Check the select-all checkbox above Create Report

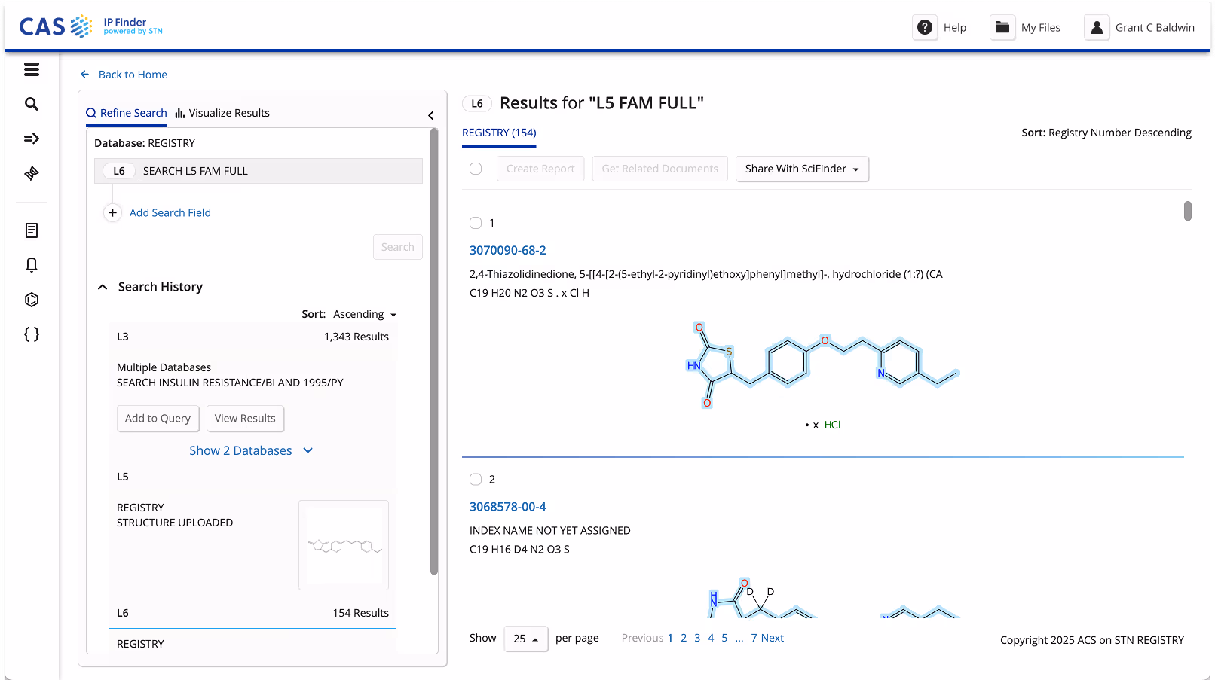click(476, 169)
